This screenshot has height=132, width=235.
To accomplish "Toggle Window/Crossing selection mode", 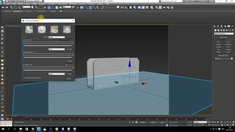I will 44,7.
